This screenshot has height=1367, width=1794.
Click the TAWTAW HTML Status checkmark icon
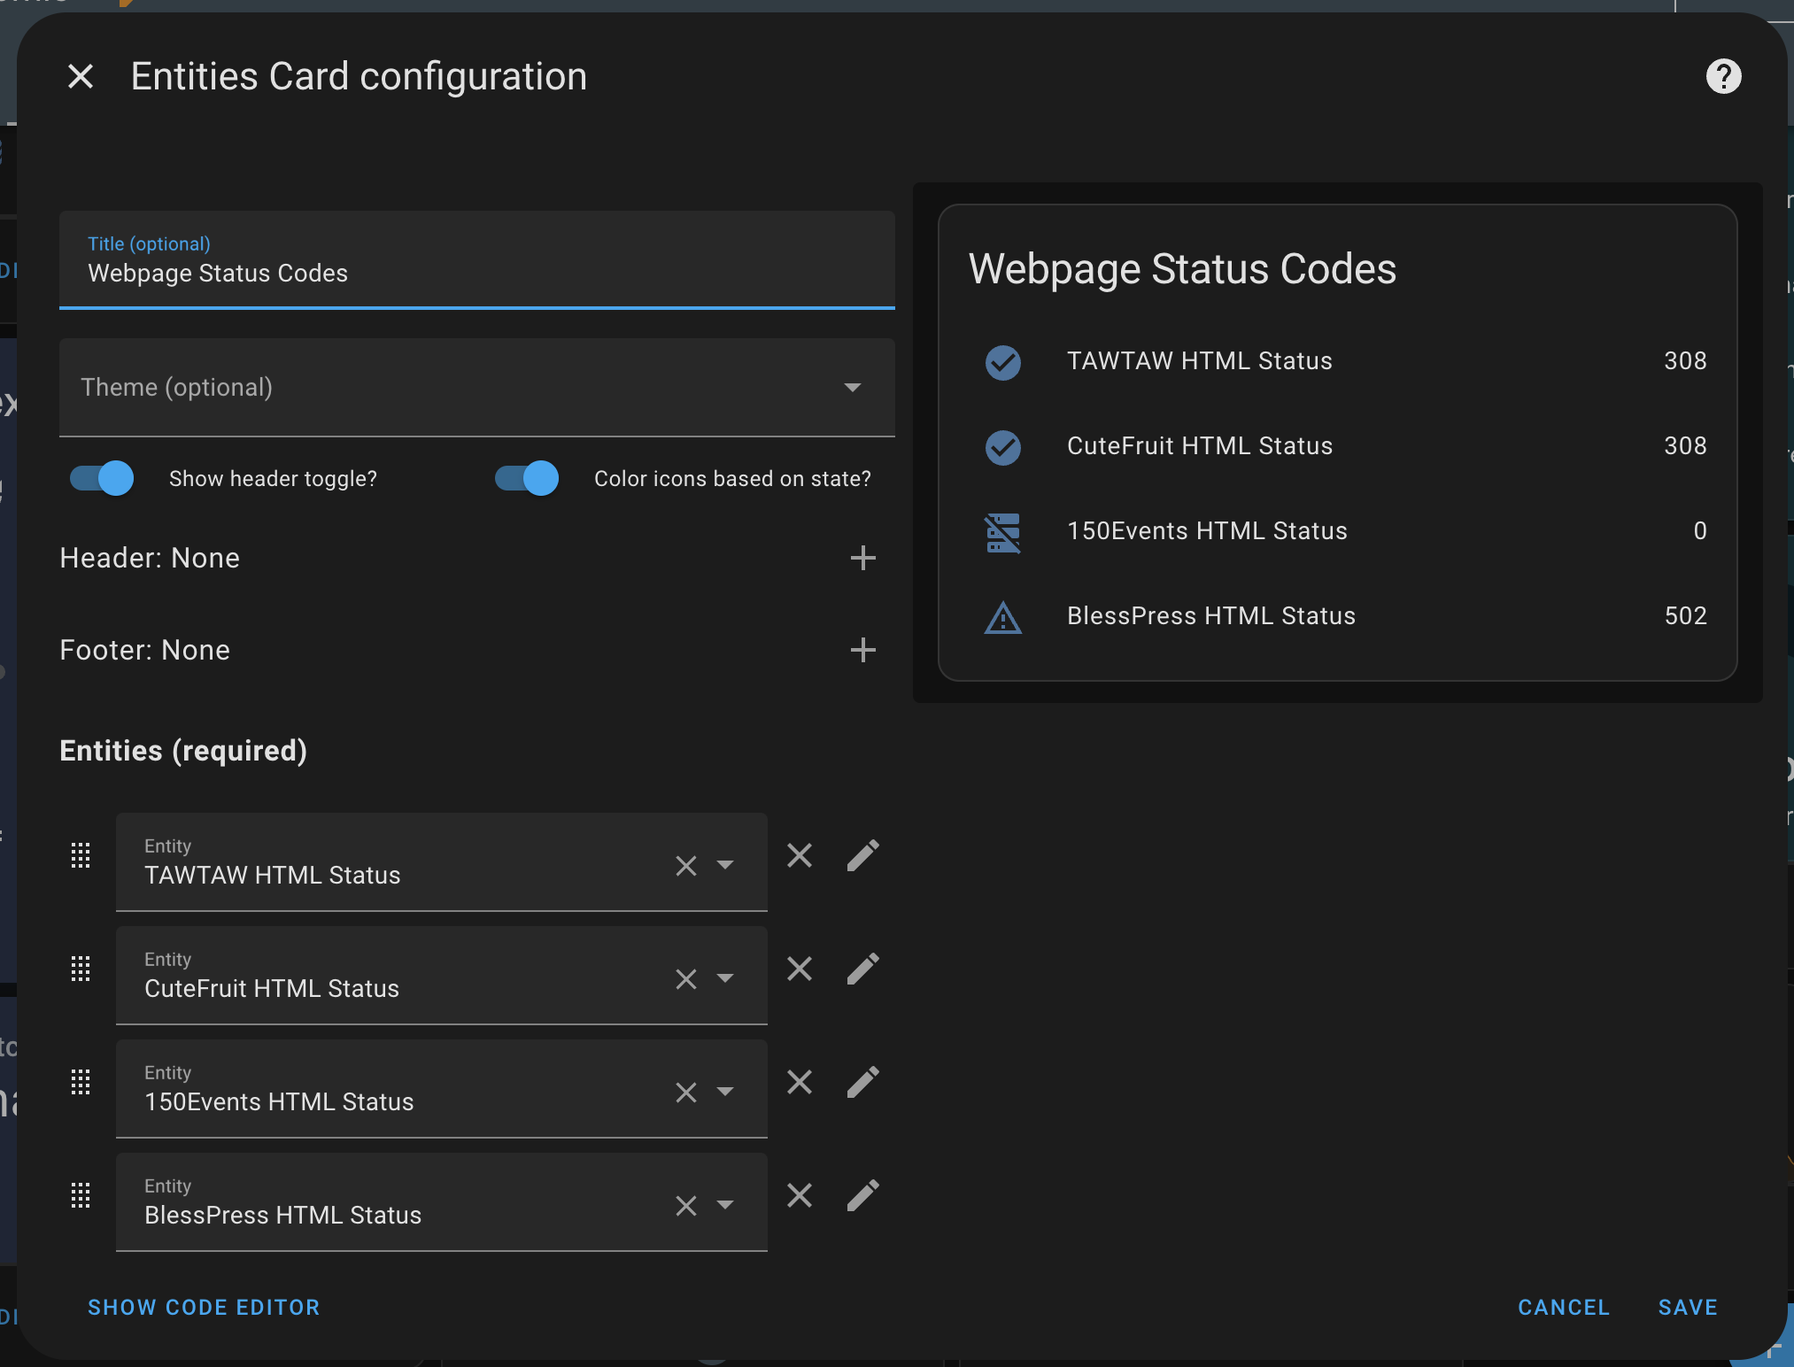point(1001,360)
